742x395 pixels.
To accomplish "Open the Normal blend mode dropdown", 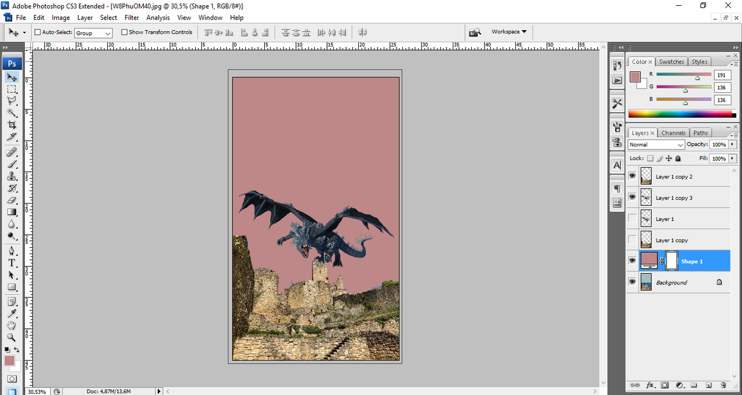I will click(656, 144).
